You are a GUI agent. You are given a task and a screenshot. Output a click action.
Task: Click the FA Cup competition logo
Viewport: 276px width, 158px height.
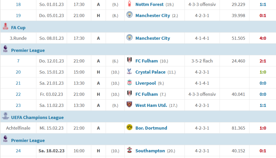pyautogui.click(x=5, y=27)
